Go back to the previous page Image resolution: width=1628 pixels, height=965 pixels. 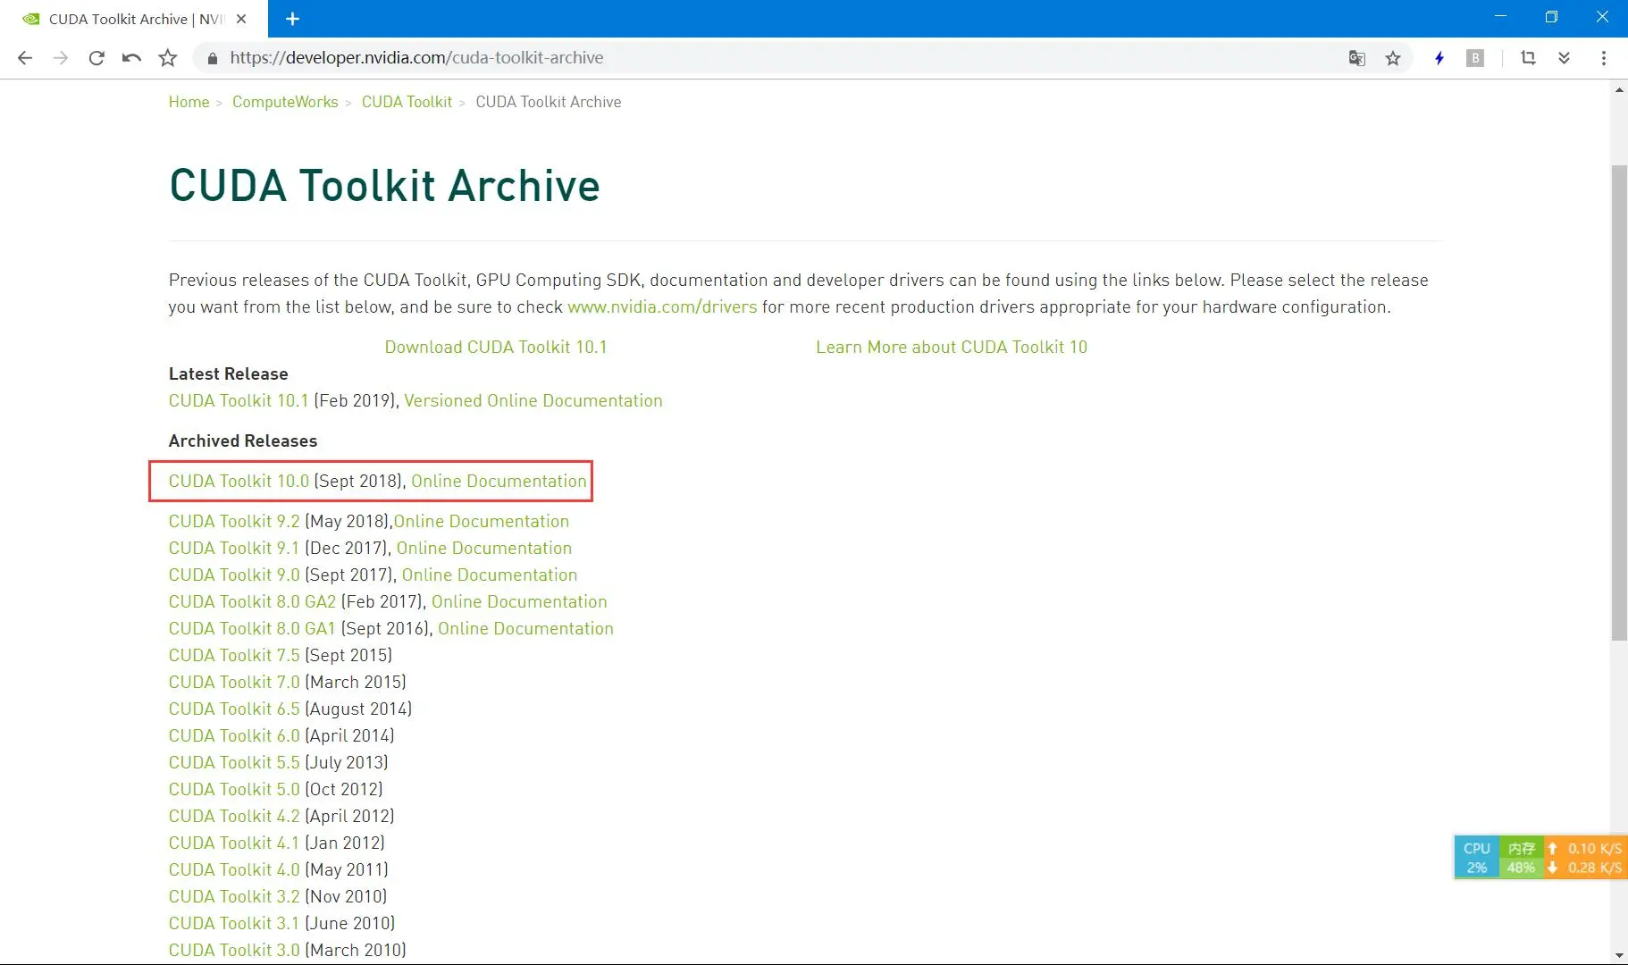25,58
